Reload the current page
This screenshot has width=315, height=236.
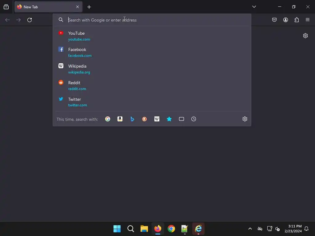click(30, 20)
